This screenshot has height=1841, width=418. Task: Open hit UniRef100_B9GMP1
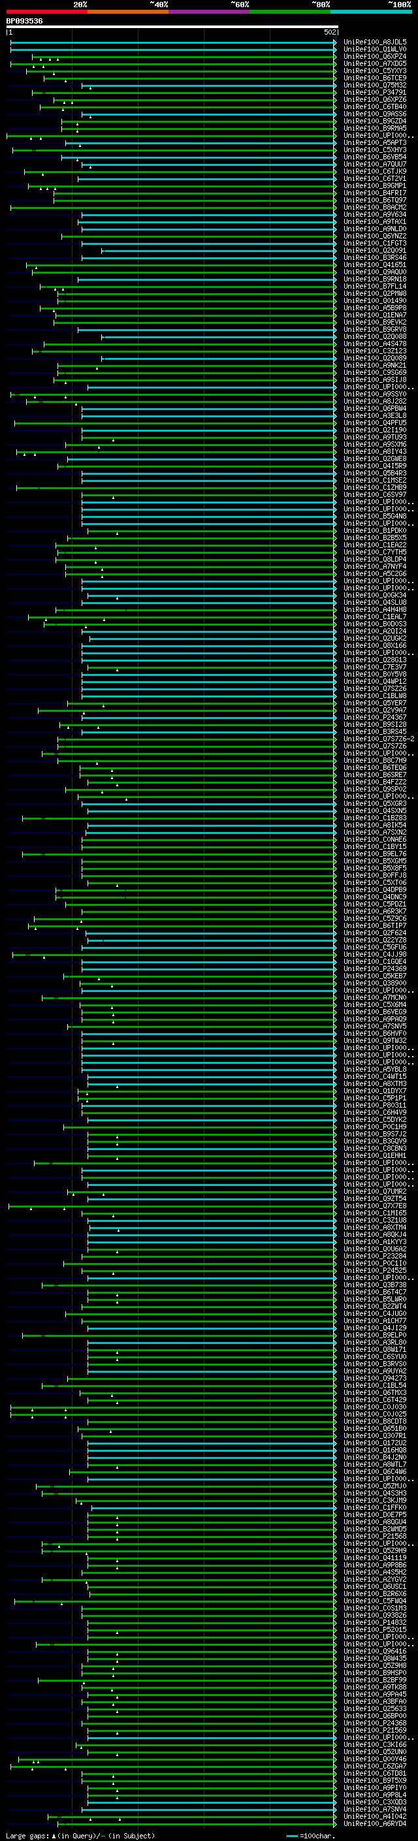click(375, 186)
